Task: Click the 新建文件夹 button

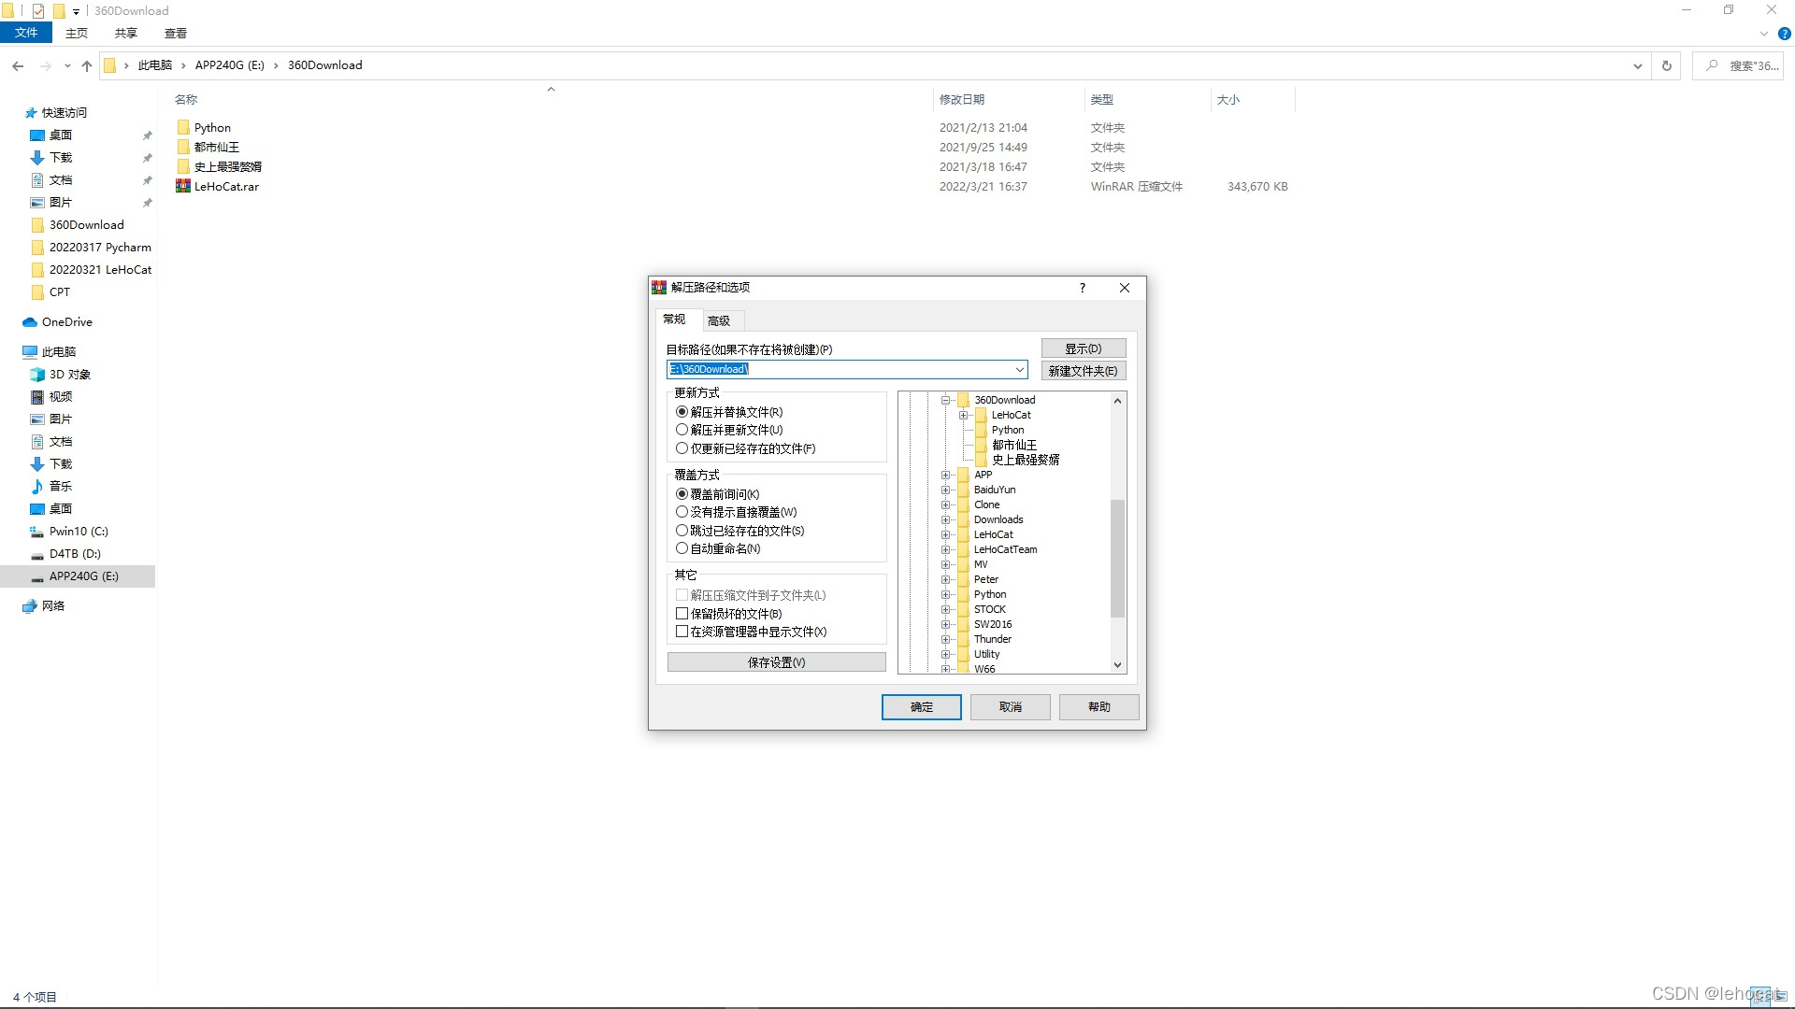Action: click(x=1083, y=371)
